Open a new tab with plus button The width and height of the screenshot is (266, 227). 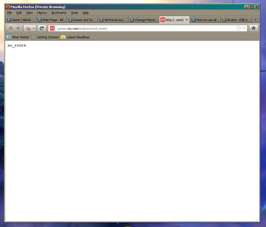point(255,20)
